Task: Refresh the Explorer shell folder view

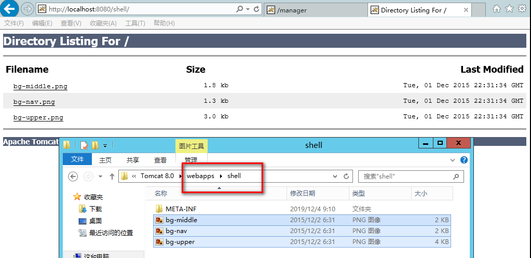Action: pyautogui.click(x=346, y=176)
